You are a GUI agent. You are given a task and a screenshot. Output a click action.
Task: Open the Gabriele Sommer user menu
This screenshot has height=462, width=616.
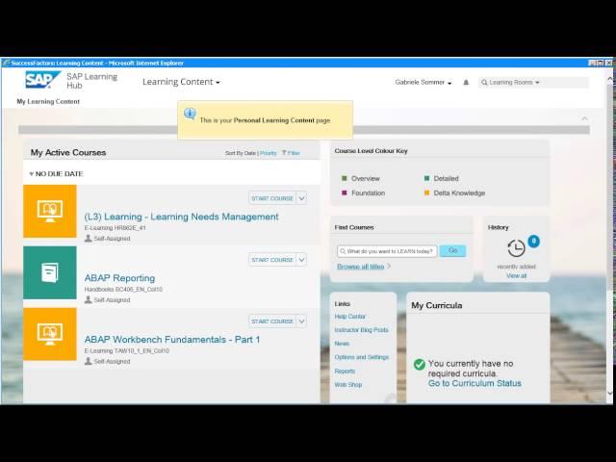point(423,83)
